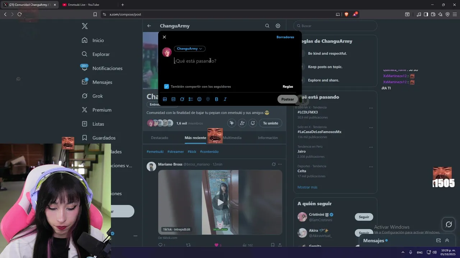This screenshot has height=258, width=460.
Task: Click Mostrar más under trends
Action: [307, 187]
